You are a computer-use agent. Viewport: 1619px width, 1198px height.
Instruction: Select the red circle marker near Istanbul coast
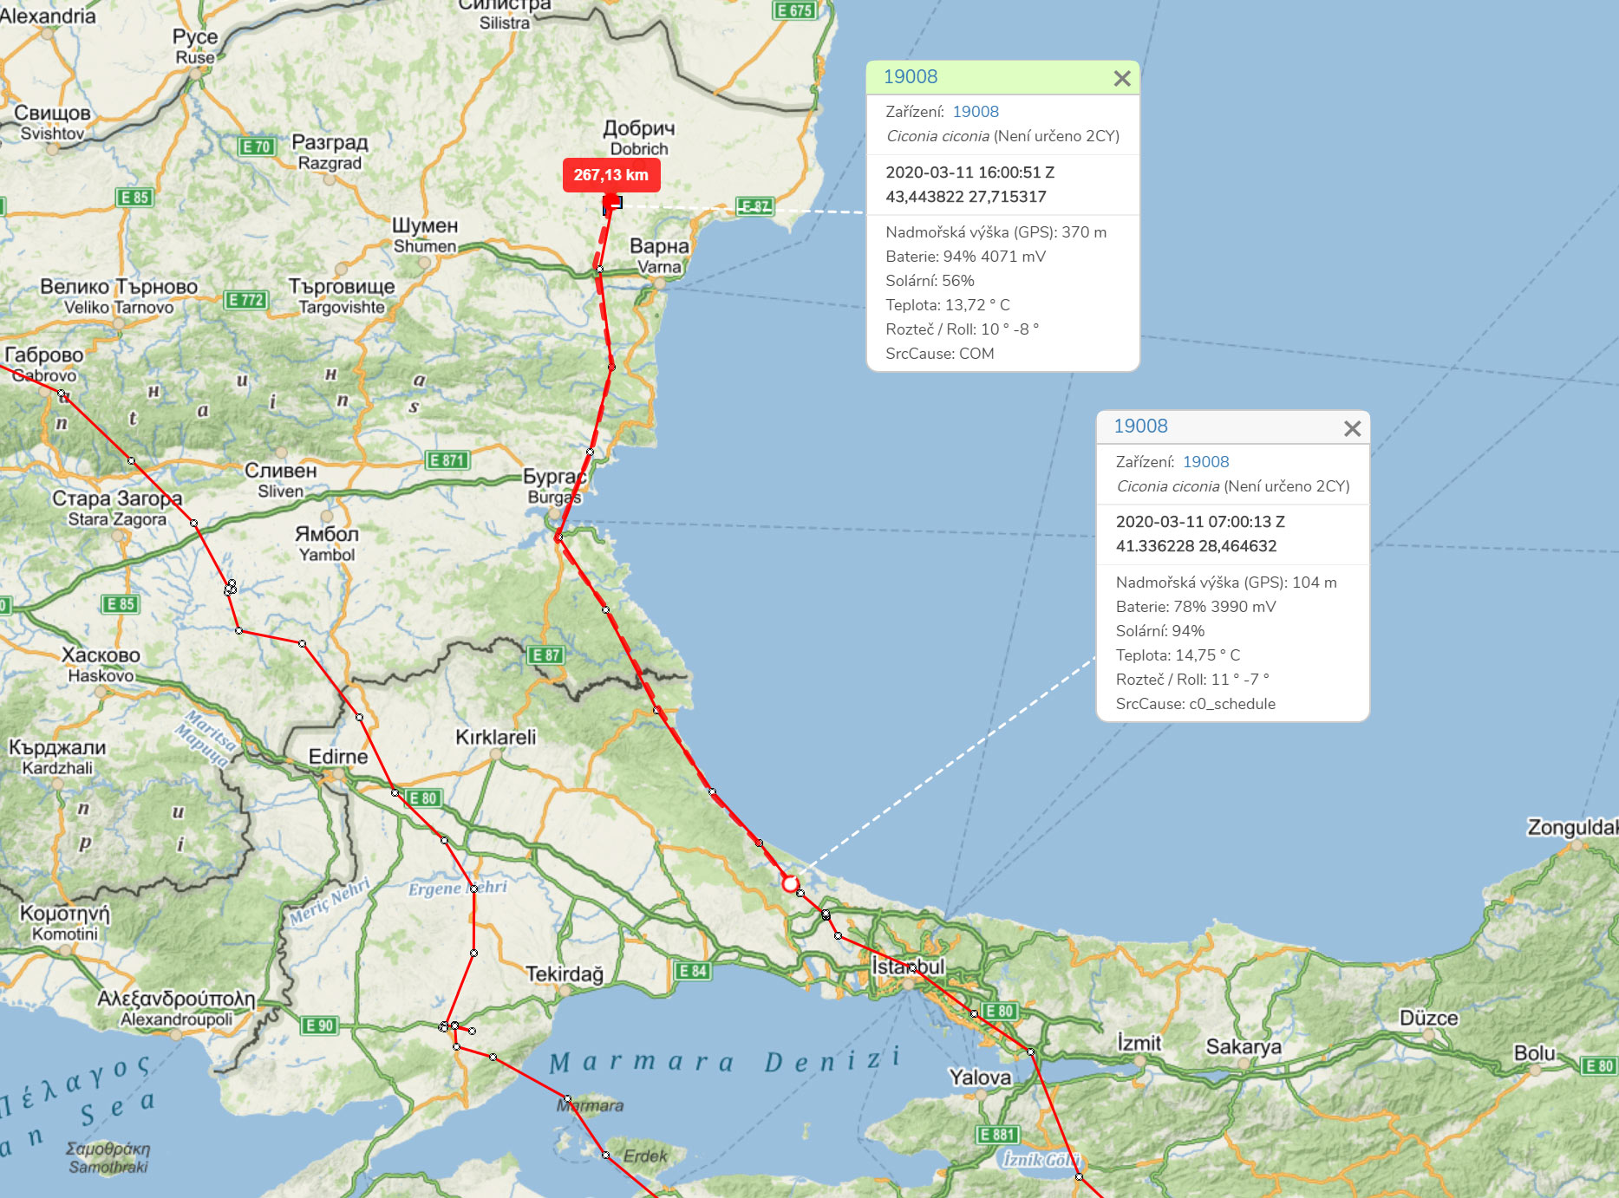click(x=790, y=883)
